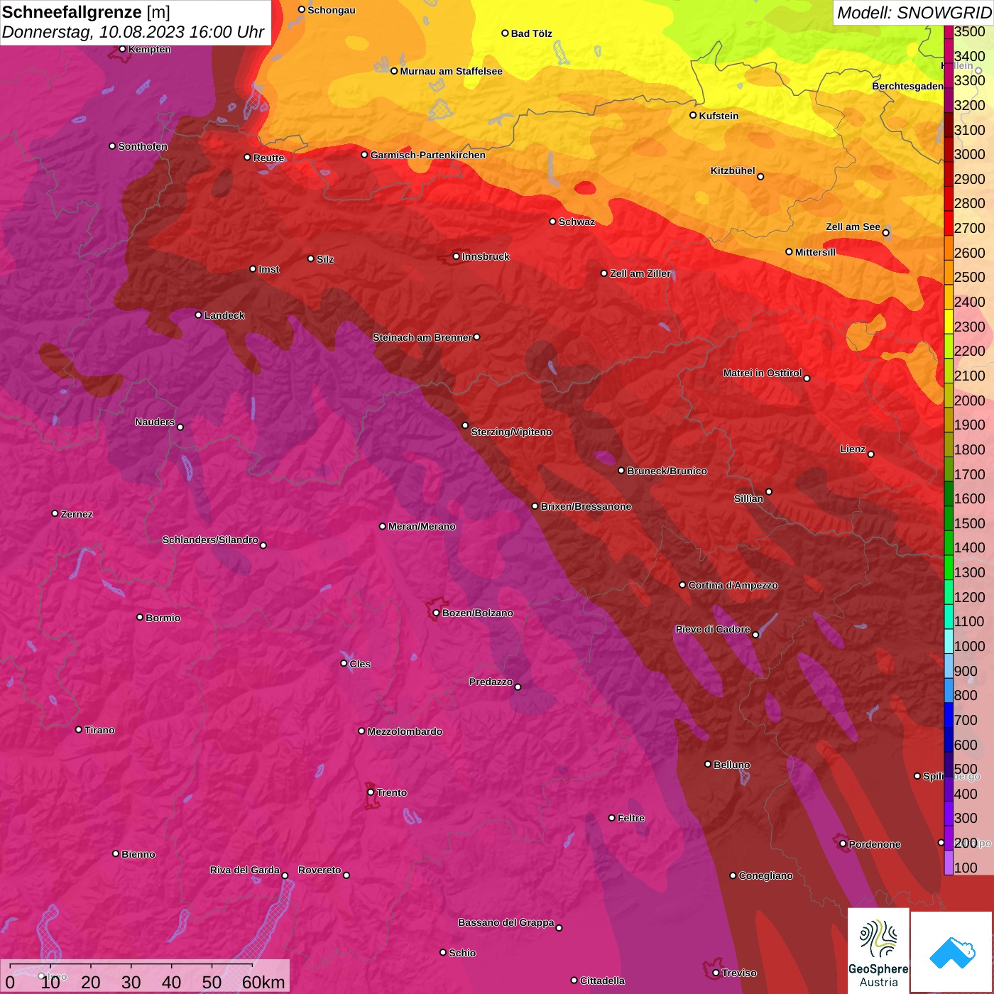This screenshot has height=994, width=994.
Task: Click the Lienz location dot
Action: click(871, 454)
